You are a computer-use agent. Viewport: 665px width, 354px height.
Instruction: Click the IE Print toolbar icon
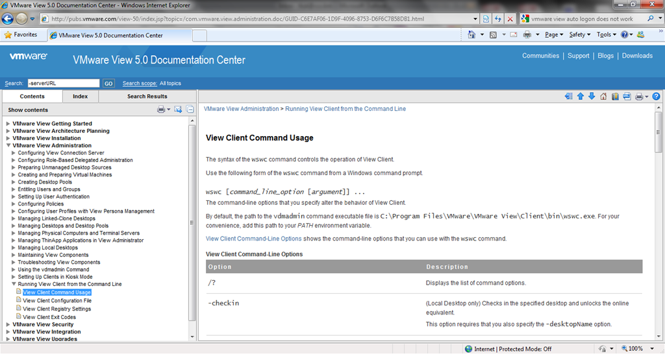tap(527, 35)
